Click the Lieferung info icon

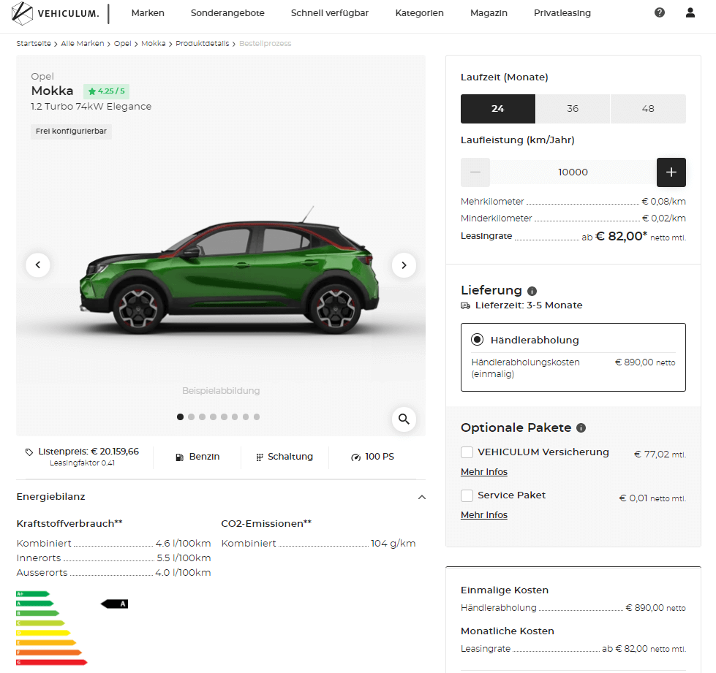click(532, 291)
